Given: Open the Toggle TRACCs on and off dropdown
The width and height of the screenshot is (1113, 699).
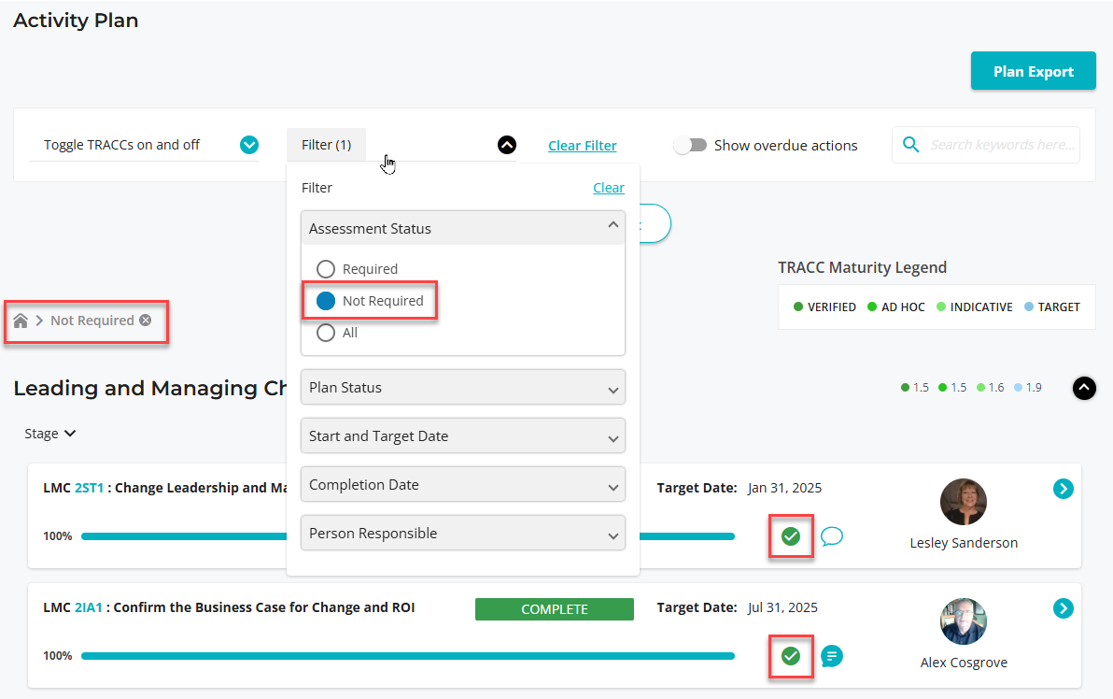Looking at the screenshot, I should 248,145.
